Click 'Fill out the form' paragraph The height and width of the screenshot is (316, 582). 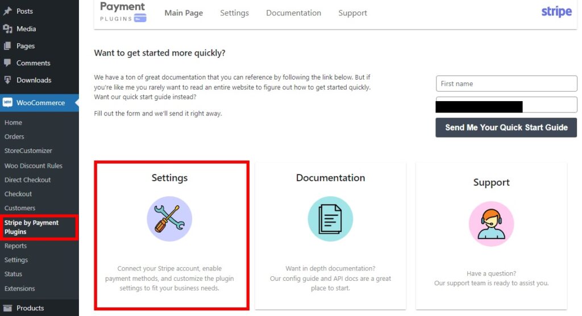tap(158, 114)
